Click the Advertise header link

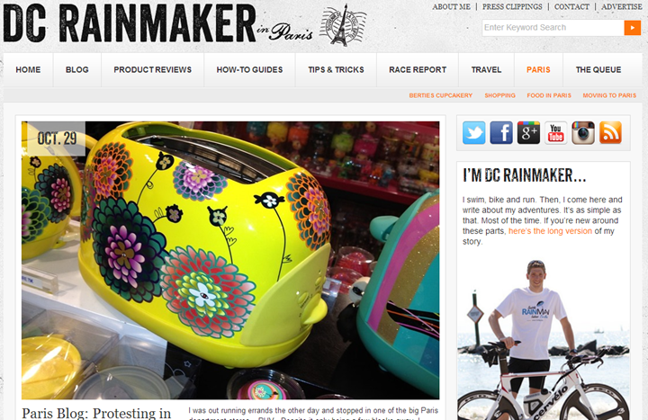622,7
